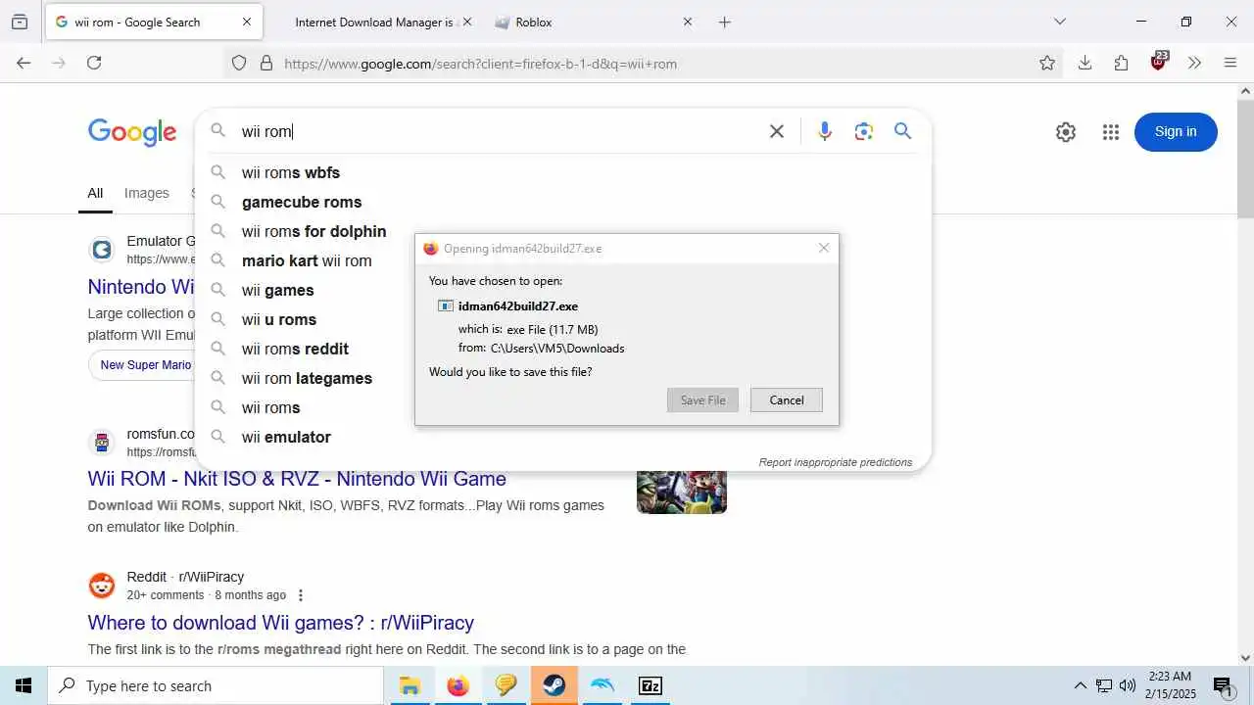1254x705 pixels.
Task: Select the All results tab
Action: pyautogui.click(x=95, y=193)
